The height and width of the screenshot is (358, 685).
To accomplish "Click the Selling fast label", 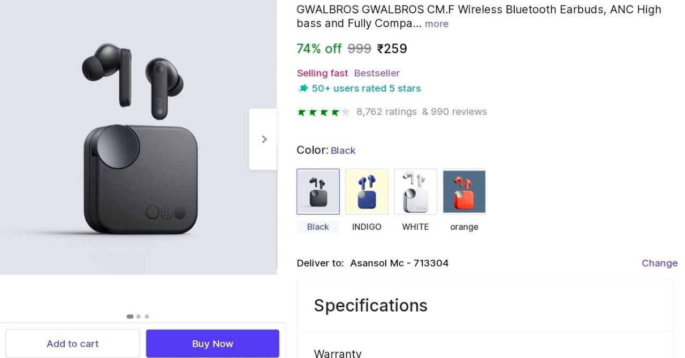I will [322, 73].
